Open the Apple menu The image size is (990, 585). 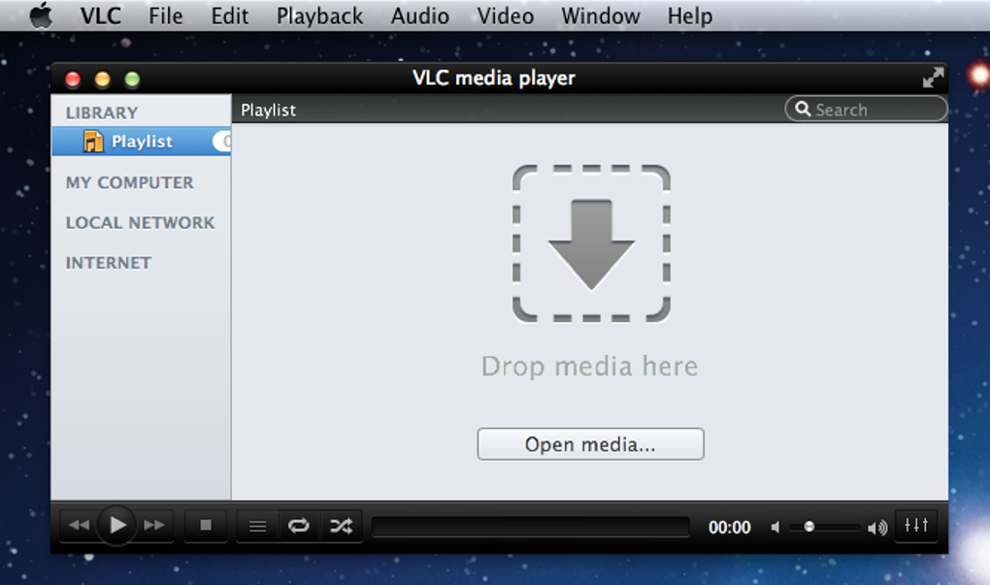coord(41,16)
